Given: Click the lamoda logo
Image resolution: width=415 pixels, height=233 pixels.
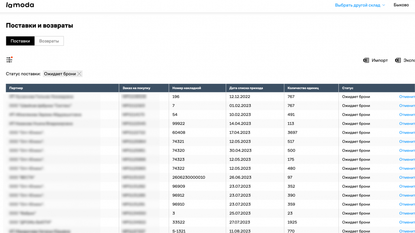Looking at the screenshot, I should coord(20,5).
